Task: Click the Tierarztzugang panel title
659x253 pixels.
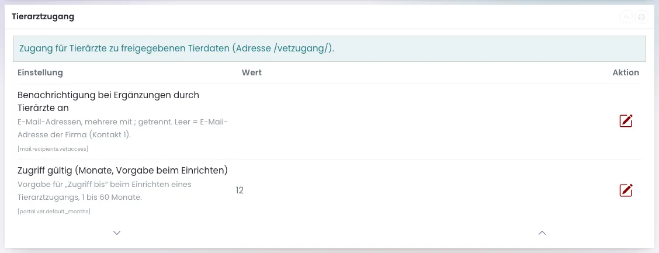Action: tap(43, 17)
